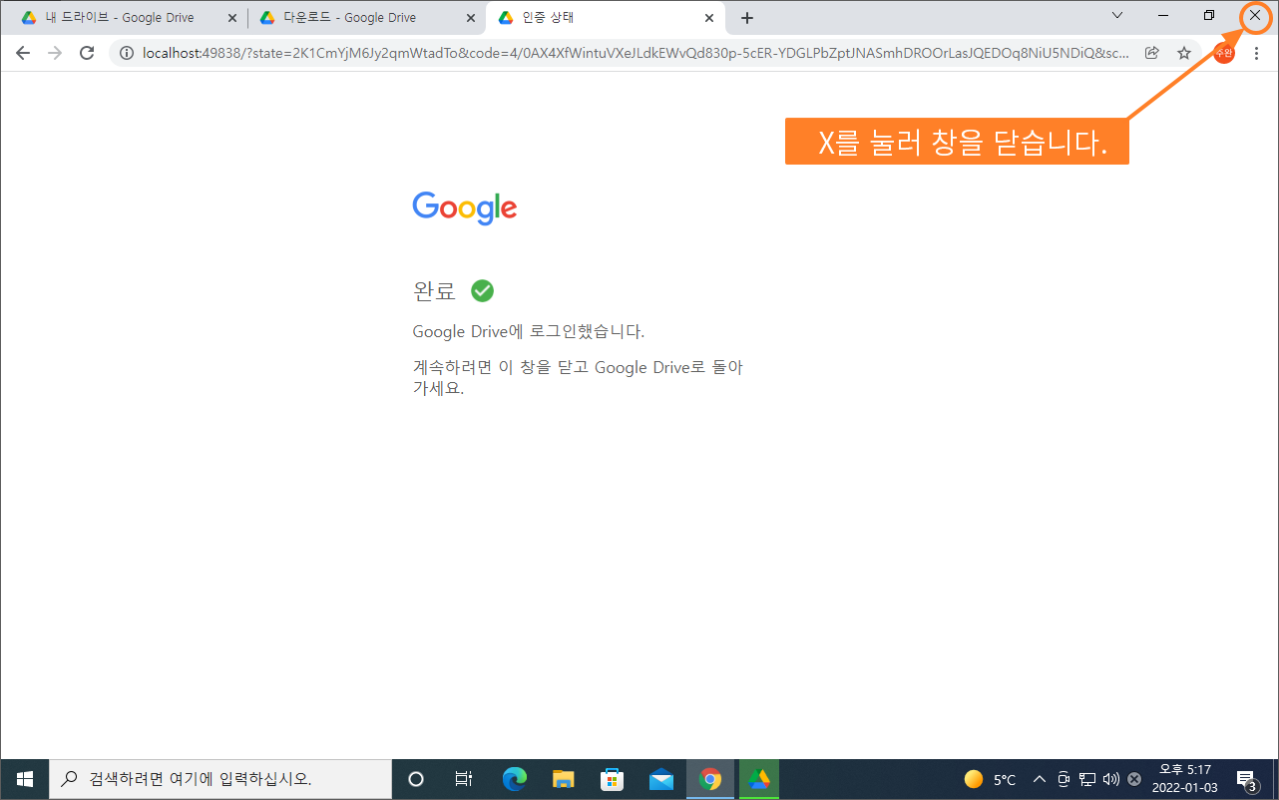Open the notification center icon
The image size is (1279, 800).
tap(1246, 779)
